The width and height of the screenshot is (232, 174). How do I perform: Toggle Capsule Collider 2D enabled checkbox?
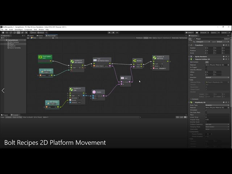point(194,59)
